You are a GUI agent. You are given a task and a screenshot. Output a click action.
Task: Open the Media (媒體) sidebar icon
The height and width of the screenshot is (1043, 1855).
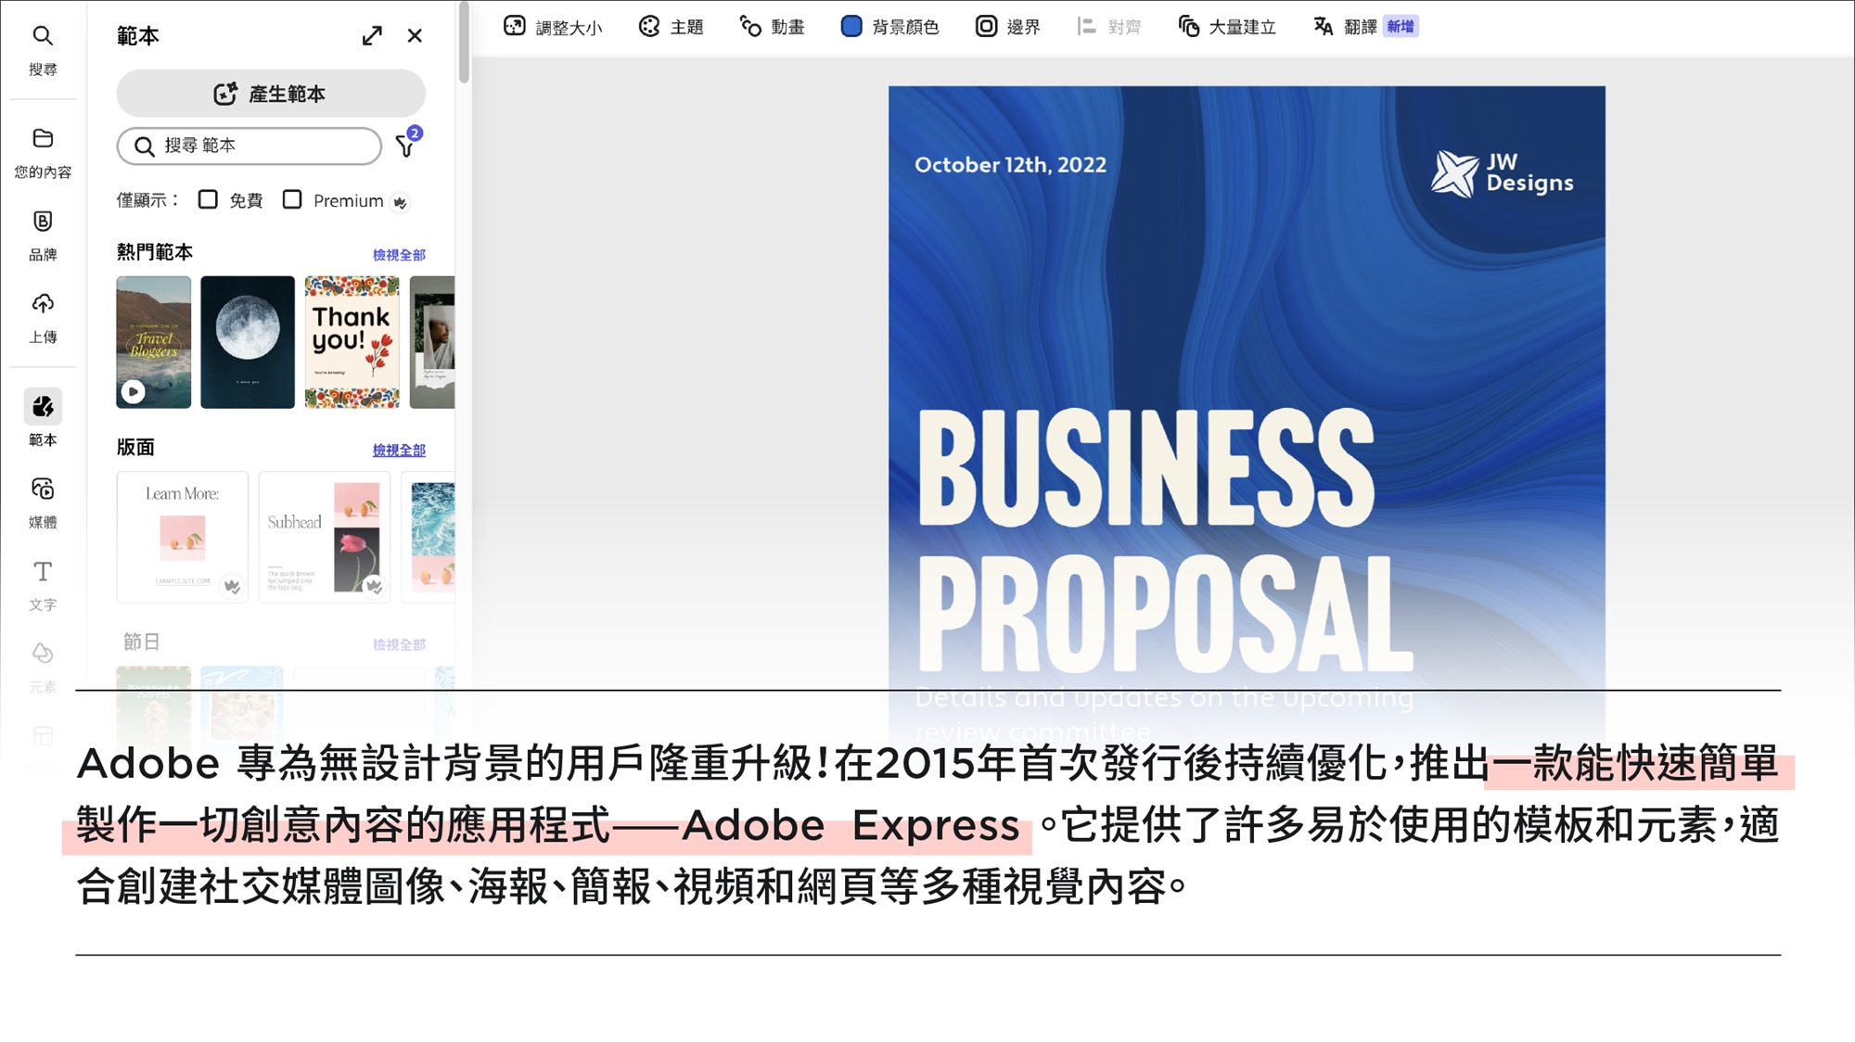43,490
